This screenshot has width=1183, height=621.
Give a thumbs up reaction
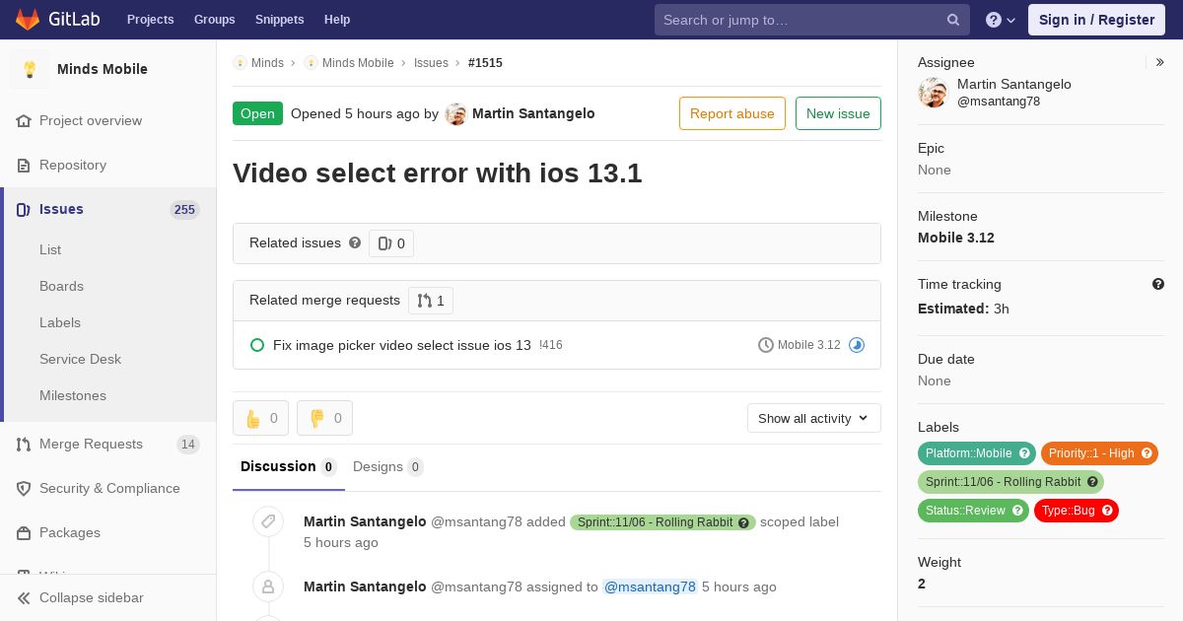coord(261,418)
